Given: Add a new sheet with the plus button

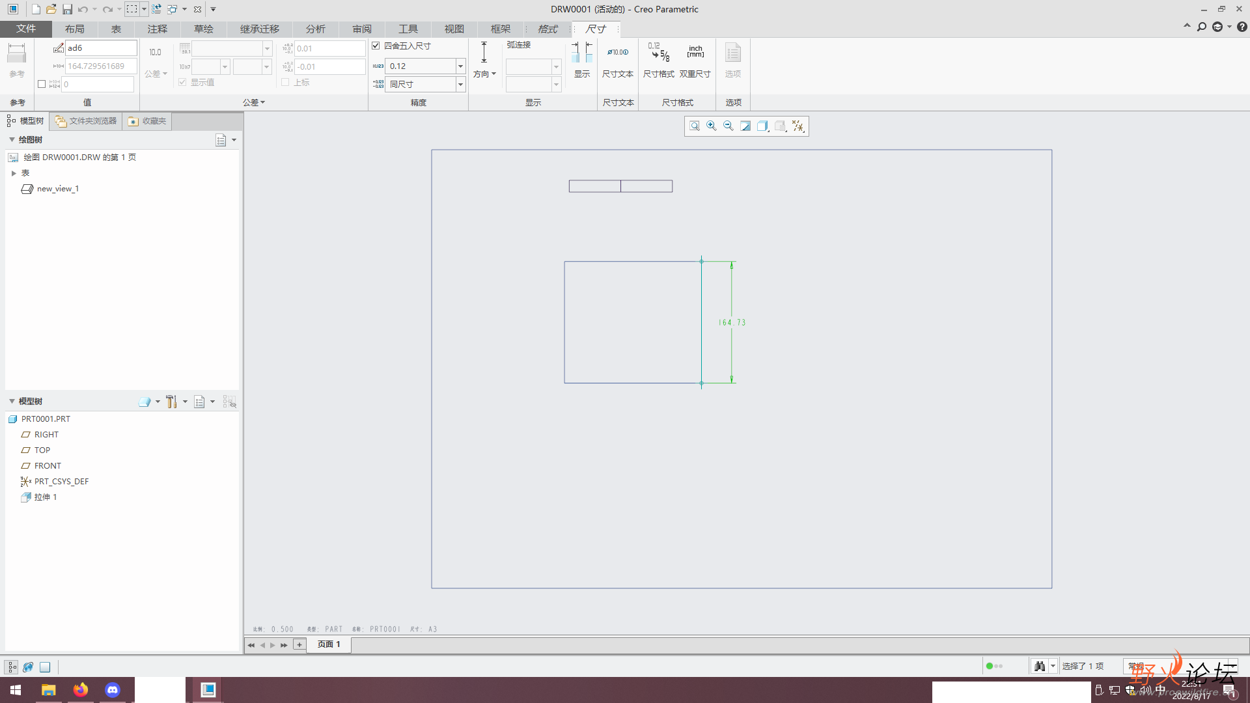Looking at the screenshot, I should coord(299,644).
